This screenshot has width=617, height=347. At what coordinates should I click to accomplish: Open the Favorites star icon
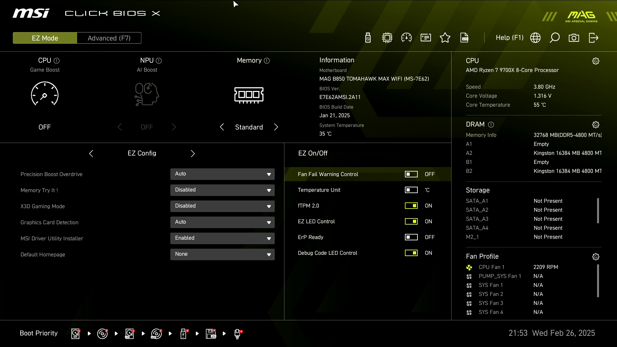click(x=445, y=38)
